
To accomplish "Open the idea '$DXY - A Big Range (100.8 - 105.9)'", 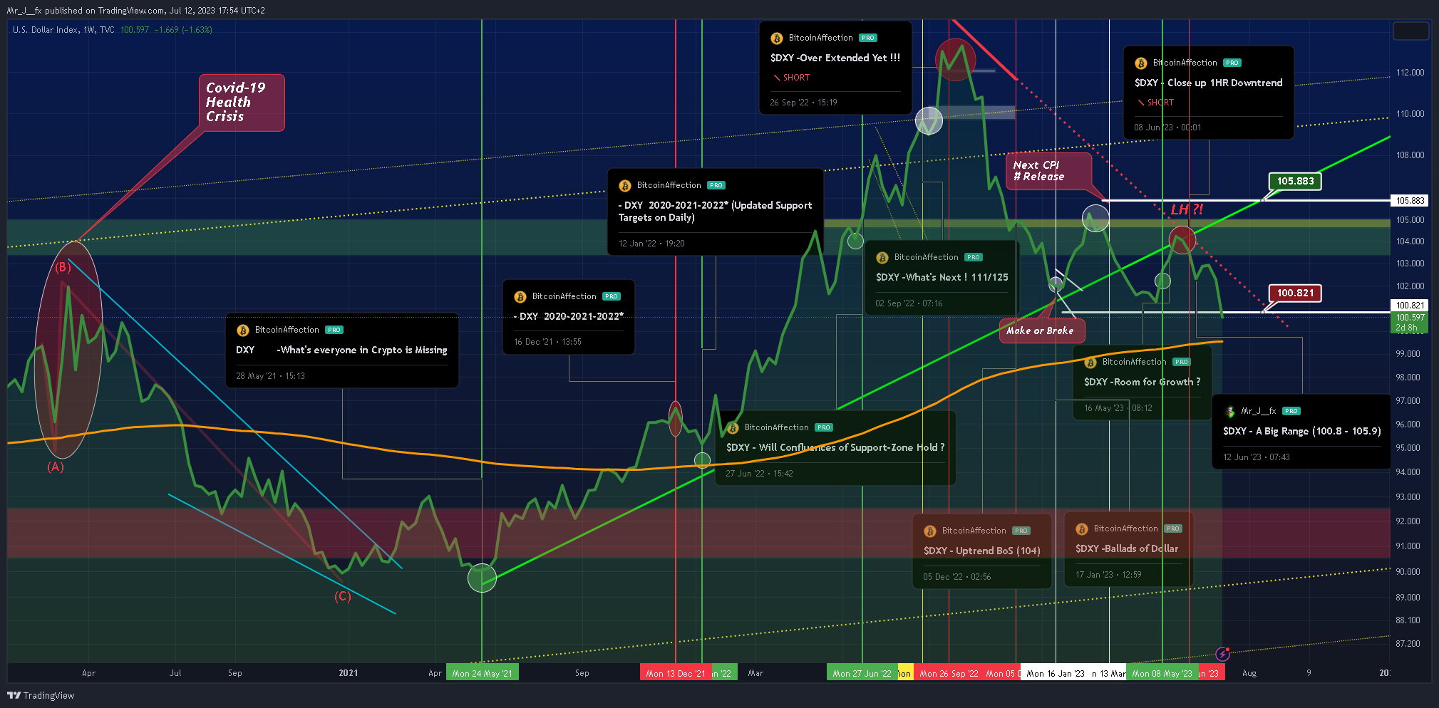I will (x=1301, y=431).
